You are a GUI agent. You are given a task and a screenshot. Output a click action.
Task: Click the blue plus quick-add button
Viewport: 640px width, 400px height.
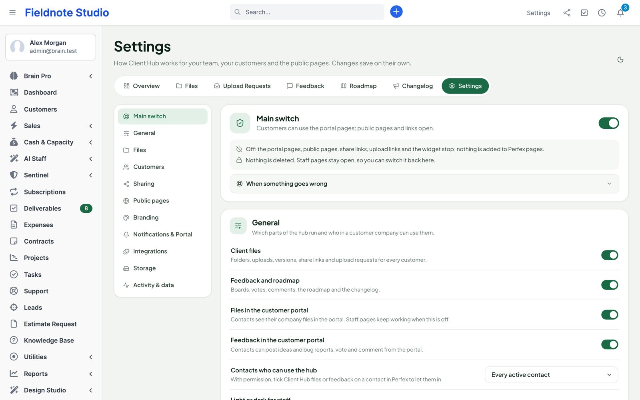pos(396,12)
